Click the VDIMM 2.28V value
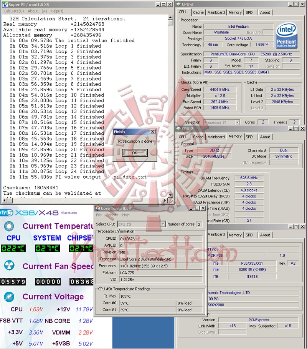Image resolution: width=307 pixels, height=349 pixels. click(86, 332)
